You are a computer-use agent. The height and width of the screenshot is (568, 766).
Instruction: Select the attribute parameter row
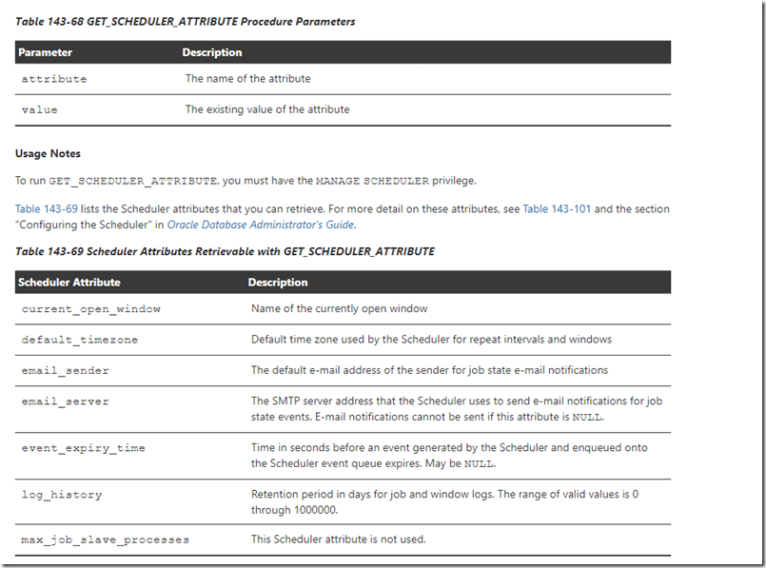tap(54, 79)
